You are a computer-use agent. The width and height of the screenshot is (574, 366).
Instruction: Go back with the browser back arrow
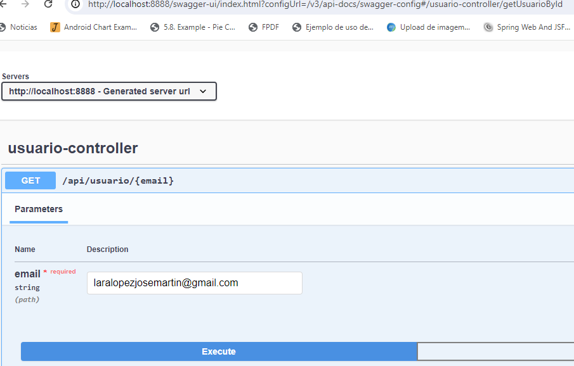3,4
